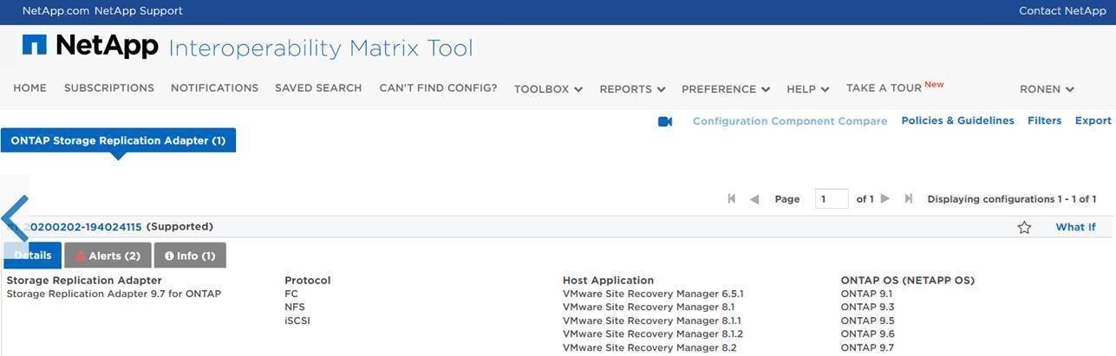Go to previous page arrow
1116x356 pixels.
[x=754, y=199]
